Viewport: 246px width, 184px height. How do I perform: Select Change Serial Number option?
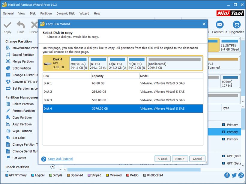pos(22,151)
